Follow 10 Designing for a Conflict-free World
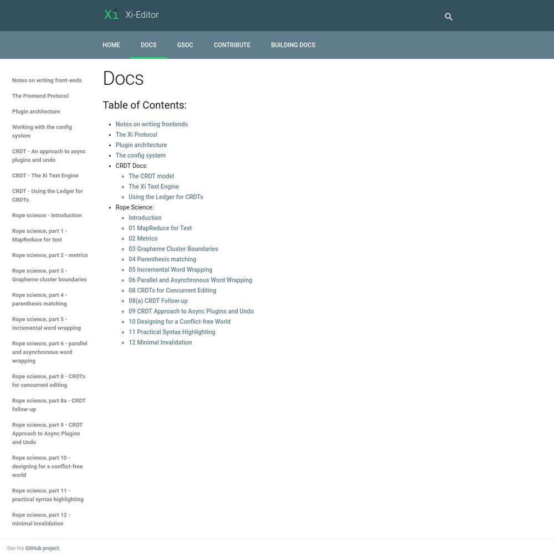The width and height of the screenshot is (554, 554). click(179, 321)
